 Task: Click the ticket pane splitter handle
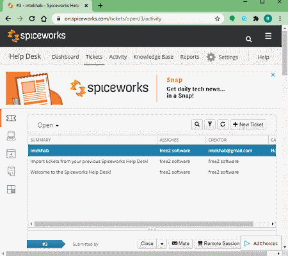point(152,230)
